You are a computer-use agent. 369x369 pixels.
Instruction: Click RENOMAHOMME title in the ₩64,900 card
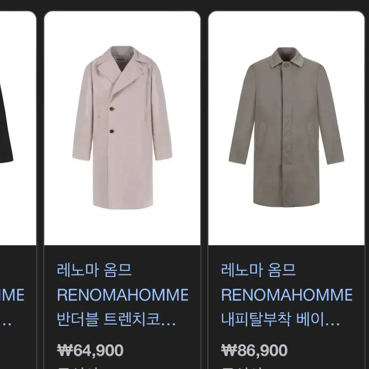click(122, 295)
